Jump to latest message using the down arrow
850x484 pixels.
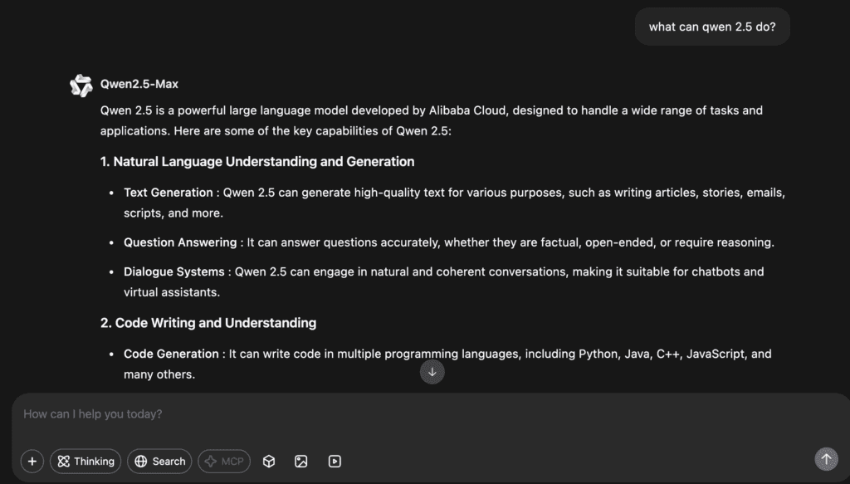(432, 372)
